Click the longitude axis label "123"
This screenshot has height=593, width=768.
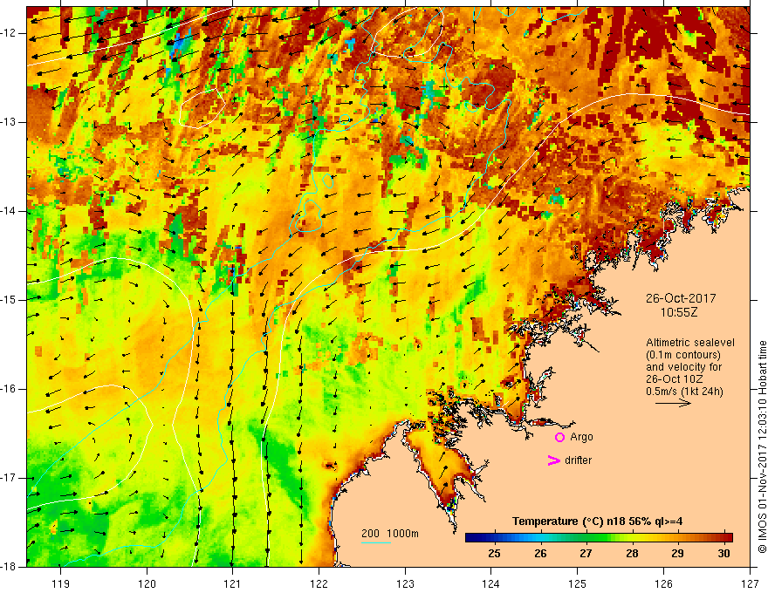(405, 583)
